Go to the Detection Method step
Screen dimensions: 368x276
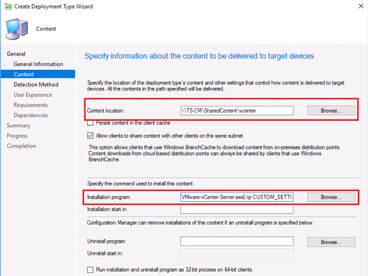coord(36,85)
